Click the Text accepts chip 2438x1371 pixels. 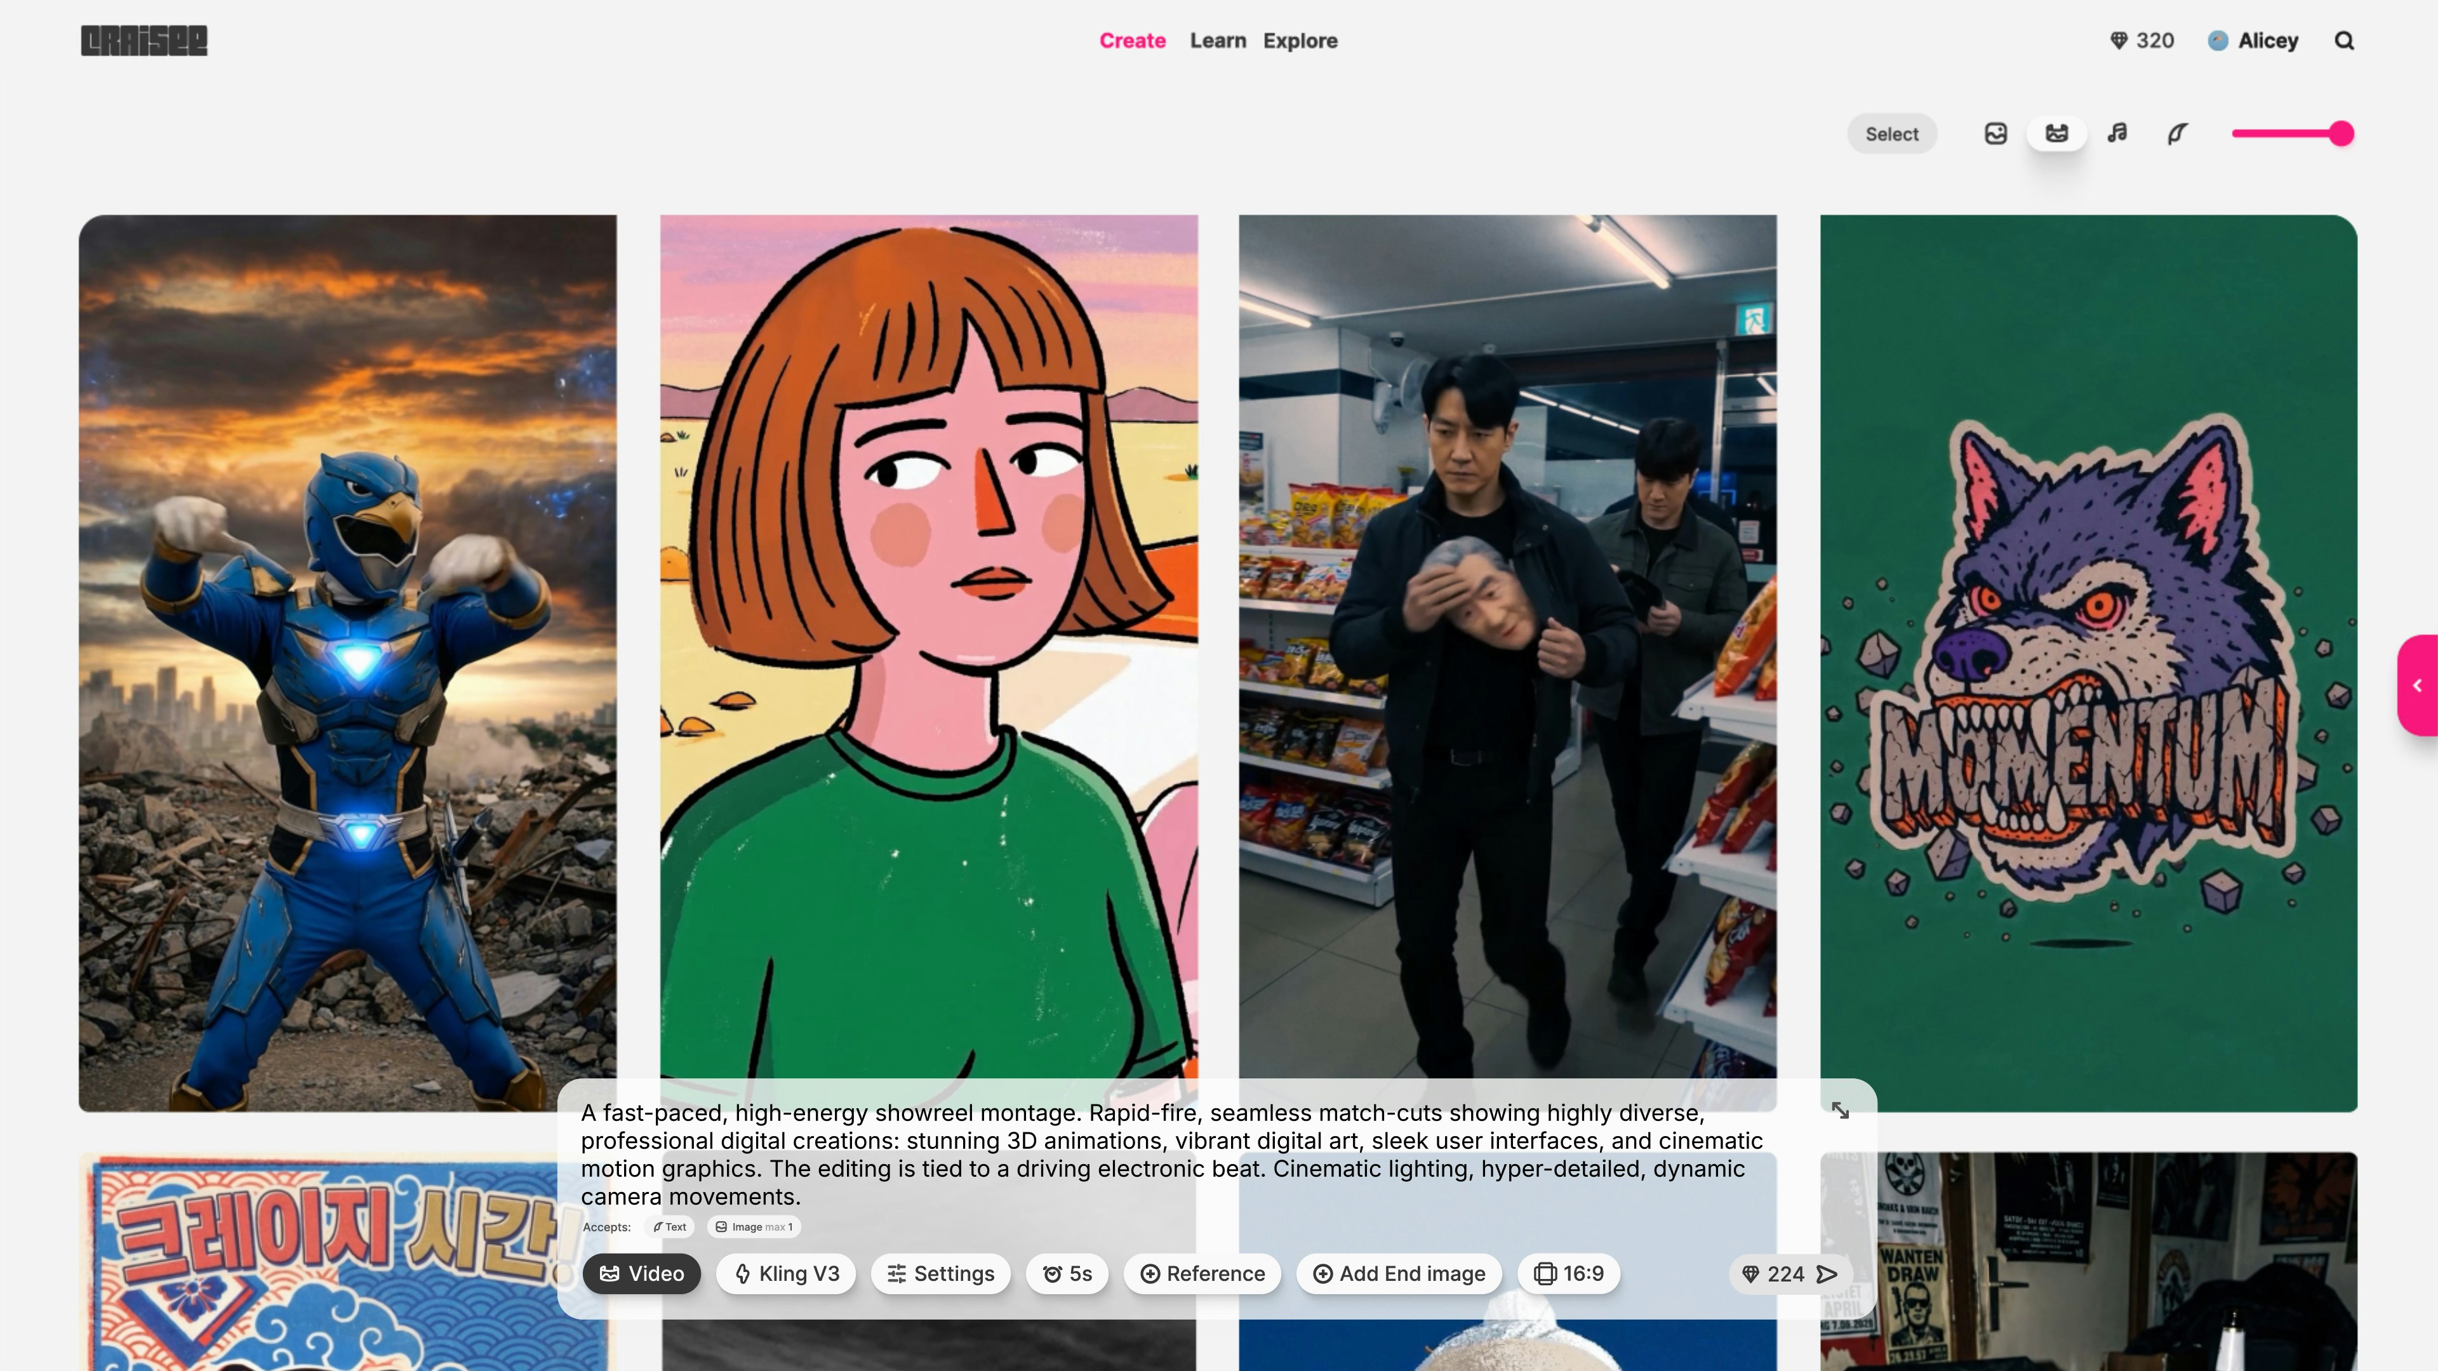669,1226
